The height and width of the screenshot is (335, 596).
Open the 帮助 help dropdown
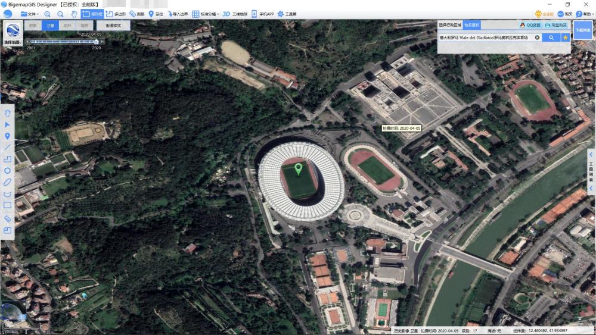click(x=585, y=14)
